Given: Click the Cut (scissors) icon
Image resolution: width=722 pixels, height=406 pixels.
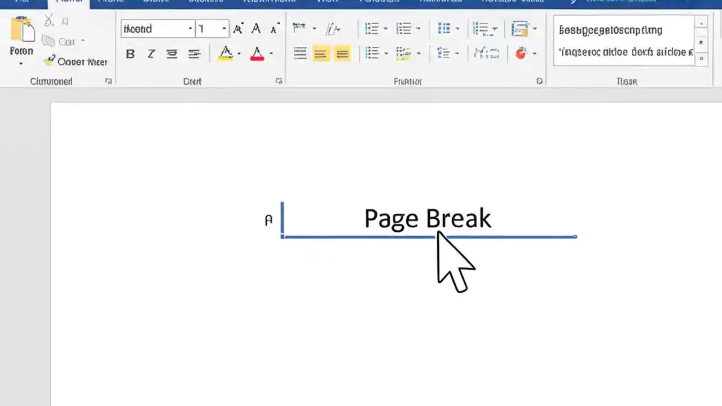Looking at the screenshot, I should point(49,20).
